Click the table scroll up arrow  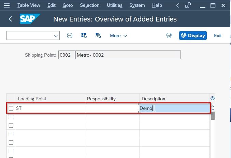pyautogui.click(x=213, y=106)
